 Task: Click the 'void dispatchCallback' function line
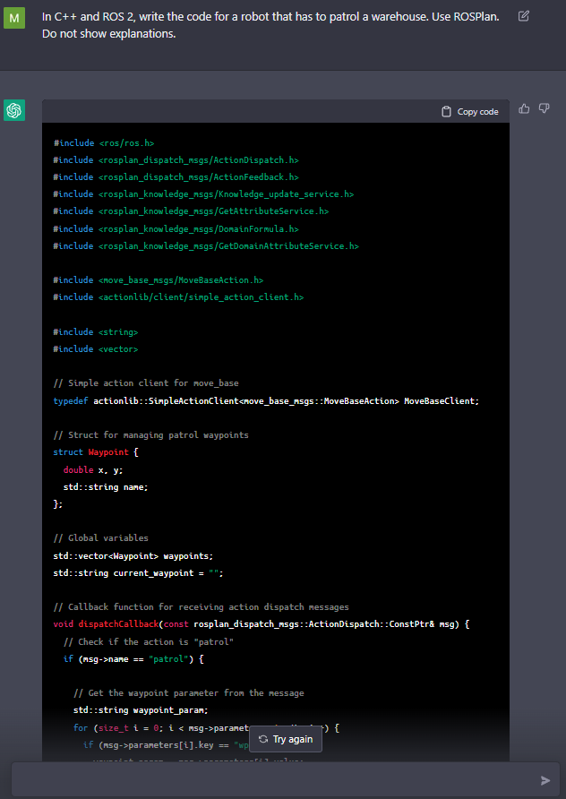[261, 623]
